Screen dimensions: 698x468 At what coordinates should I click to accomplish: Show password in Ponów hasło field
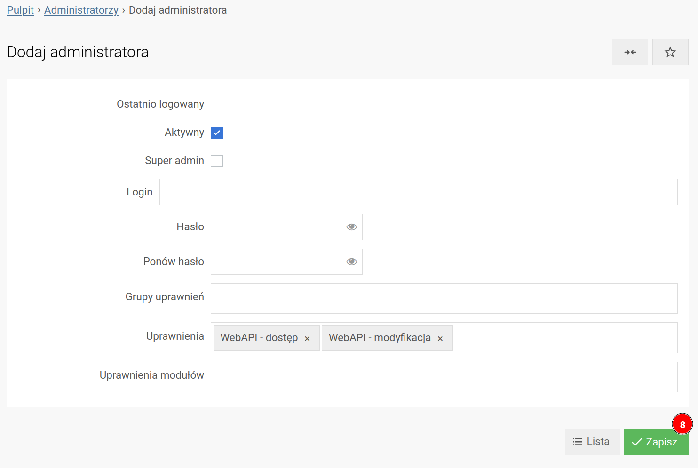click(x=351, y=262)
